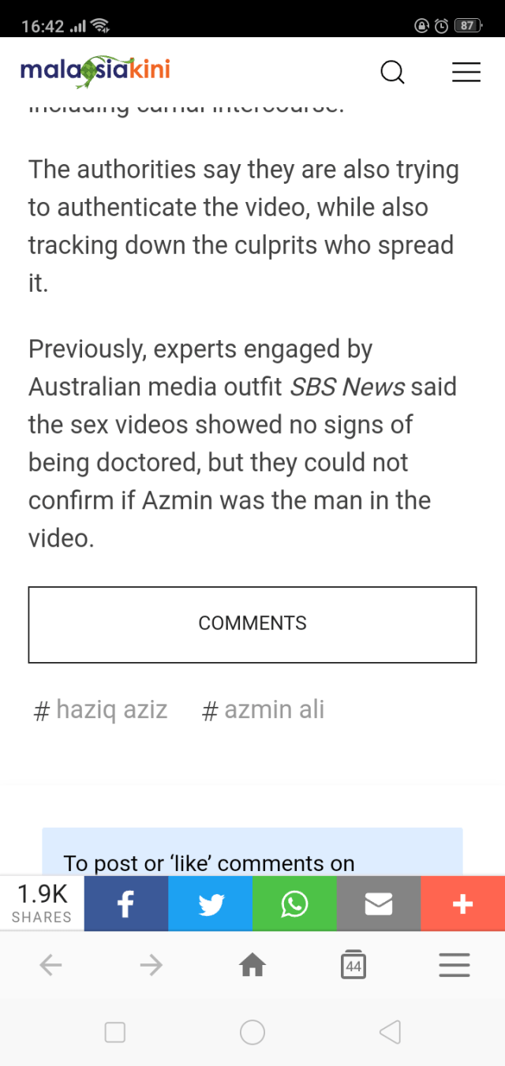
Task: Follow the haziq aziz hashtag link
Action: point(101,710)
